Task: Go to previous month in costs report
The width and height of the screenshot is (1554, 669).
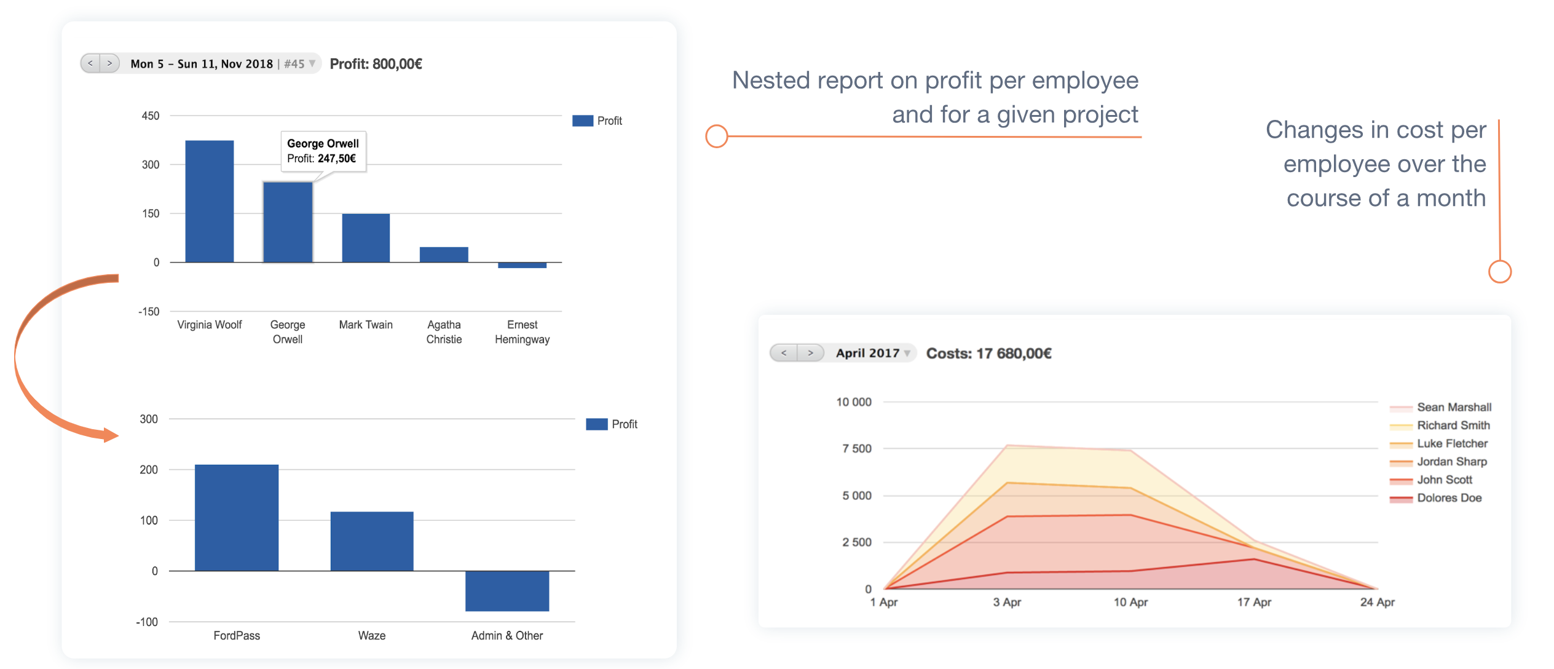Action: tap(784, 353)
